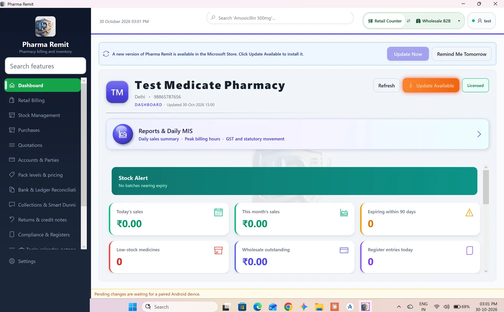Go to Purchases in the sidebar

coord(42,130)
